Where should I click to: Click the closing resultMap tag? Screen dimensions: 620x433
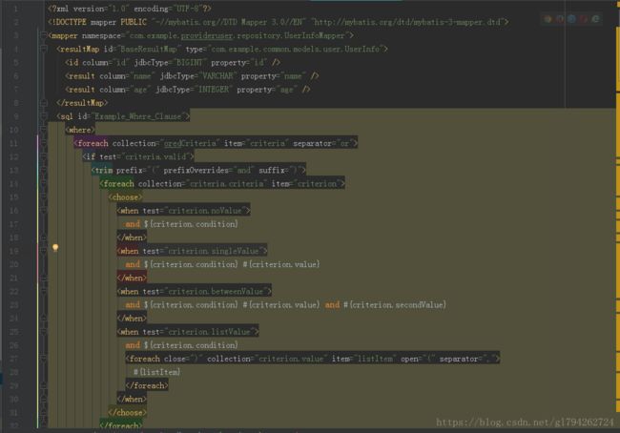82,103
